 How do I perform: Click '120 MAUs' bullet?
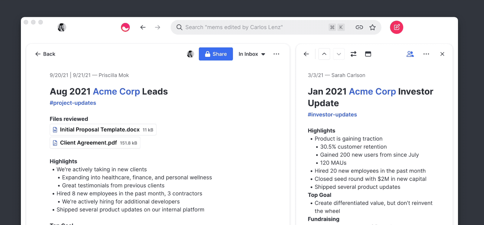[333, 163]
